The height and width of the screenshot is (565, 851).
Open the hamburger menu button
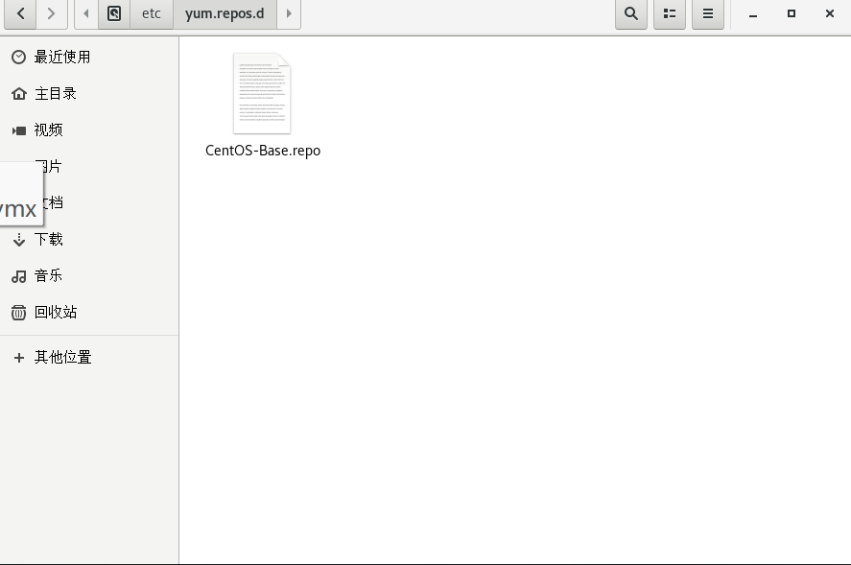click(x=708, y=13)
